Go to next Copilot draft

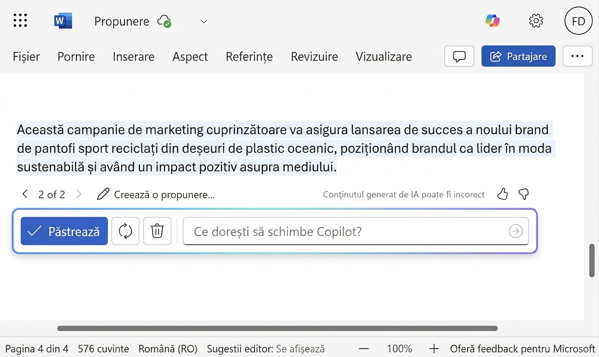pyautogui.click(x=79, y=194)
